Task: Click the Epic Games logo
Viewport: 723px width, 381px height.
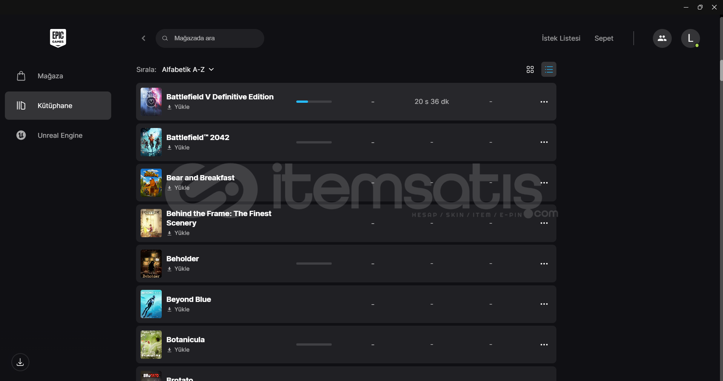Action: [58, 38]
